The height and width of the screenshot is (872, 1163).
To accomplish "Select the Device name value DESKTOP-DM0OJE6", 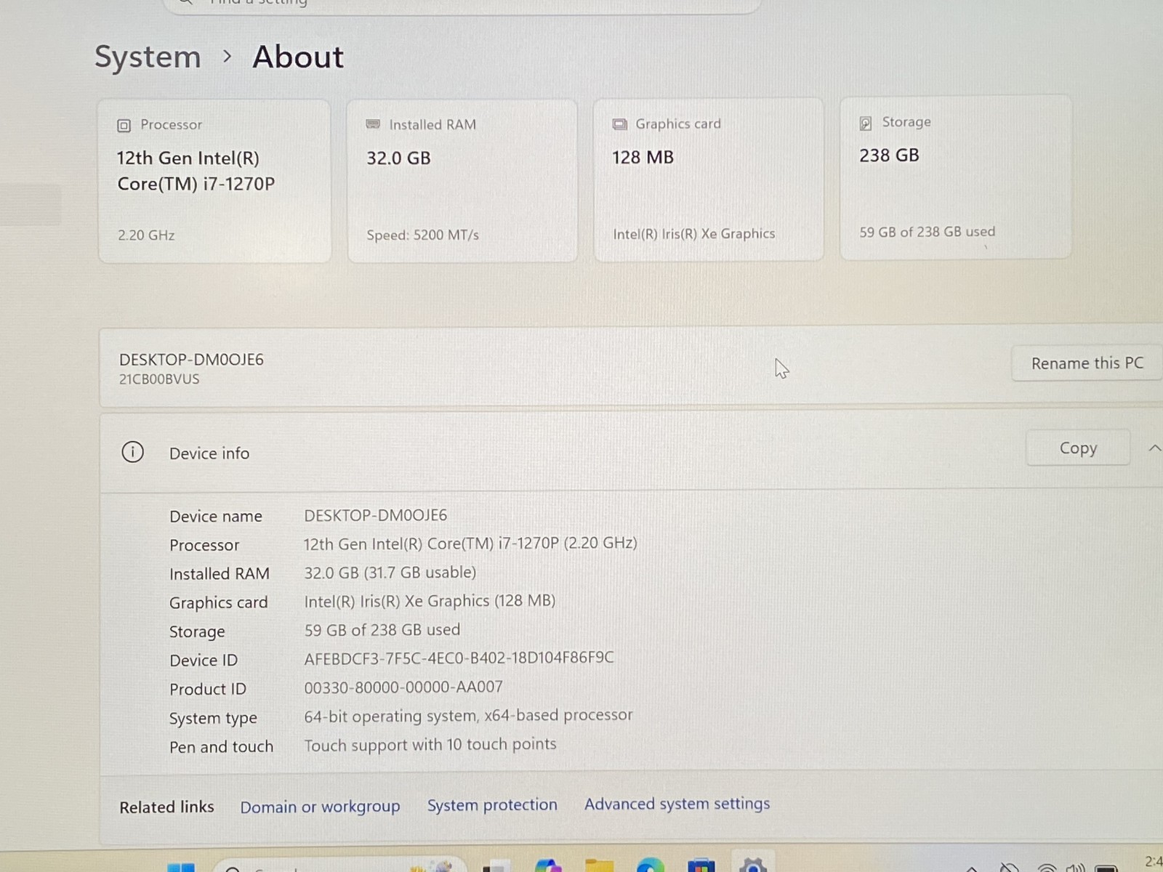I will [375, 515].
